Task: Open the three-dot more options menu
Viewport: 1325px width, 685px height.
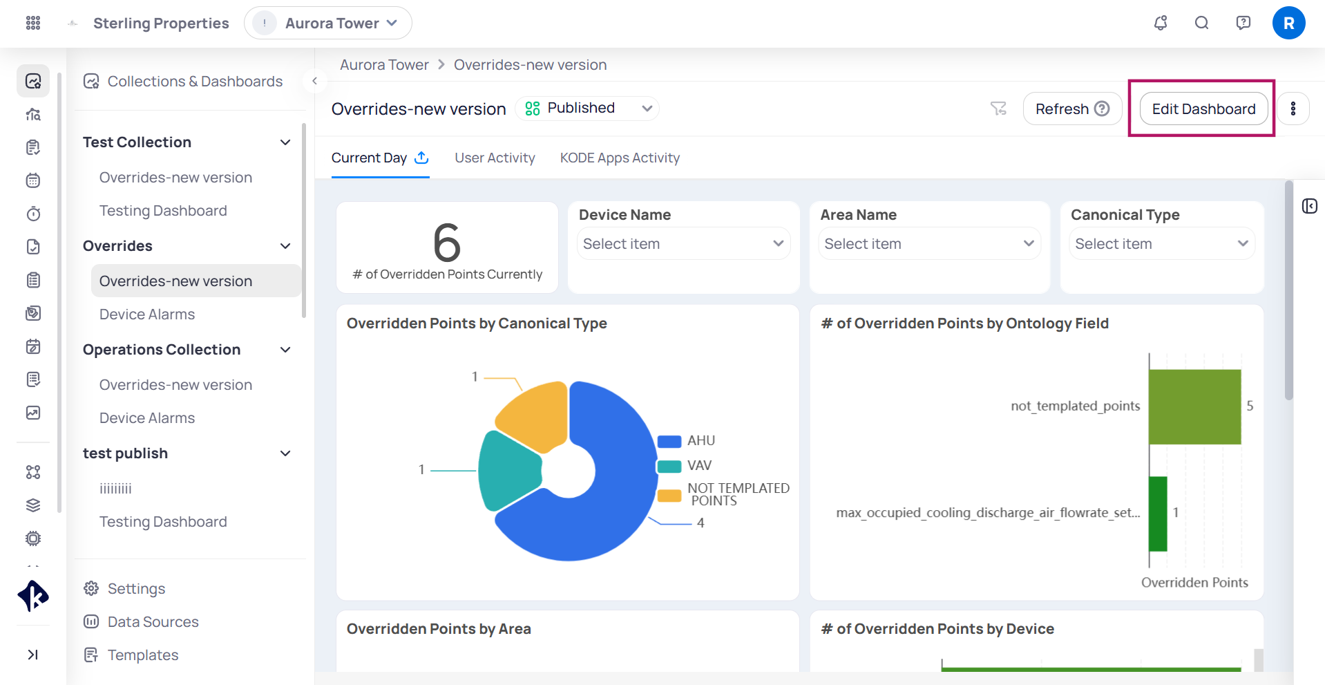Action: tap(1293, 109)
